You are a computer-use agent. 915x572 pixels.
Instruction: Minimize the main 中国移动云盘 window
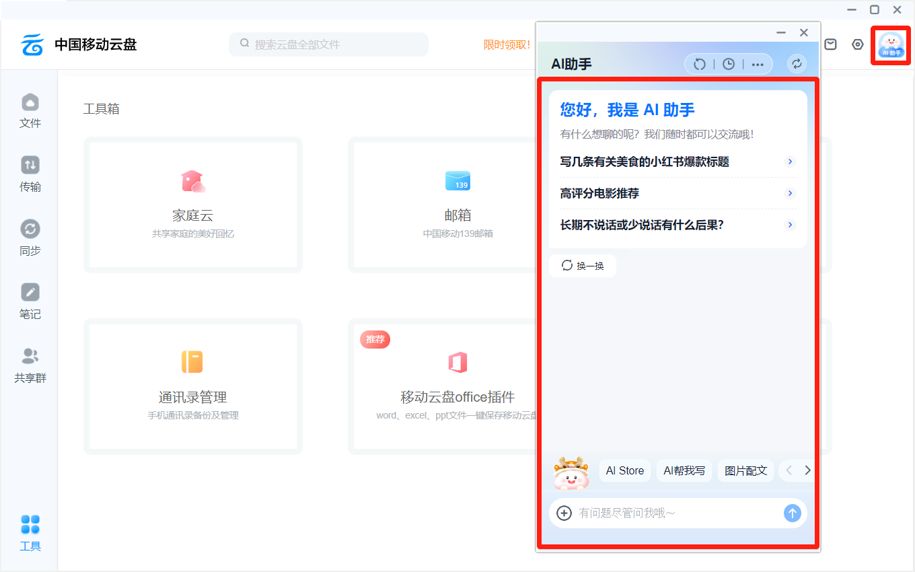point(852,9)
